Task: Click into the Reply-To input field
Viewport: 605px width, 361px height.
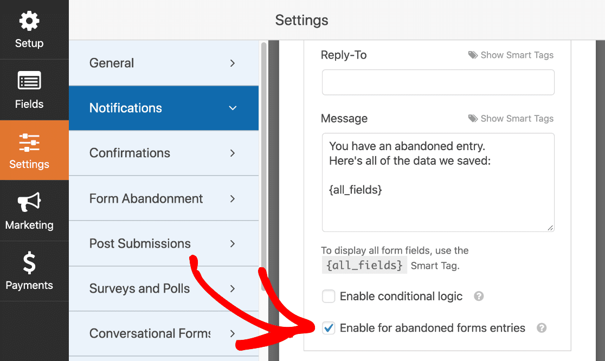Action: 438,82
